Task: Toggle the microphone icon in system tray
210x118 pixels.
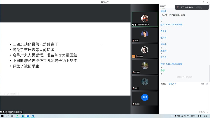Action: point(175,116)
